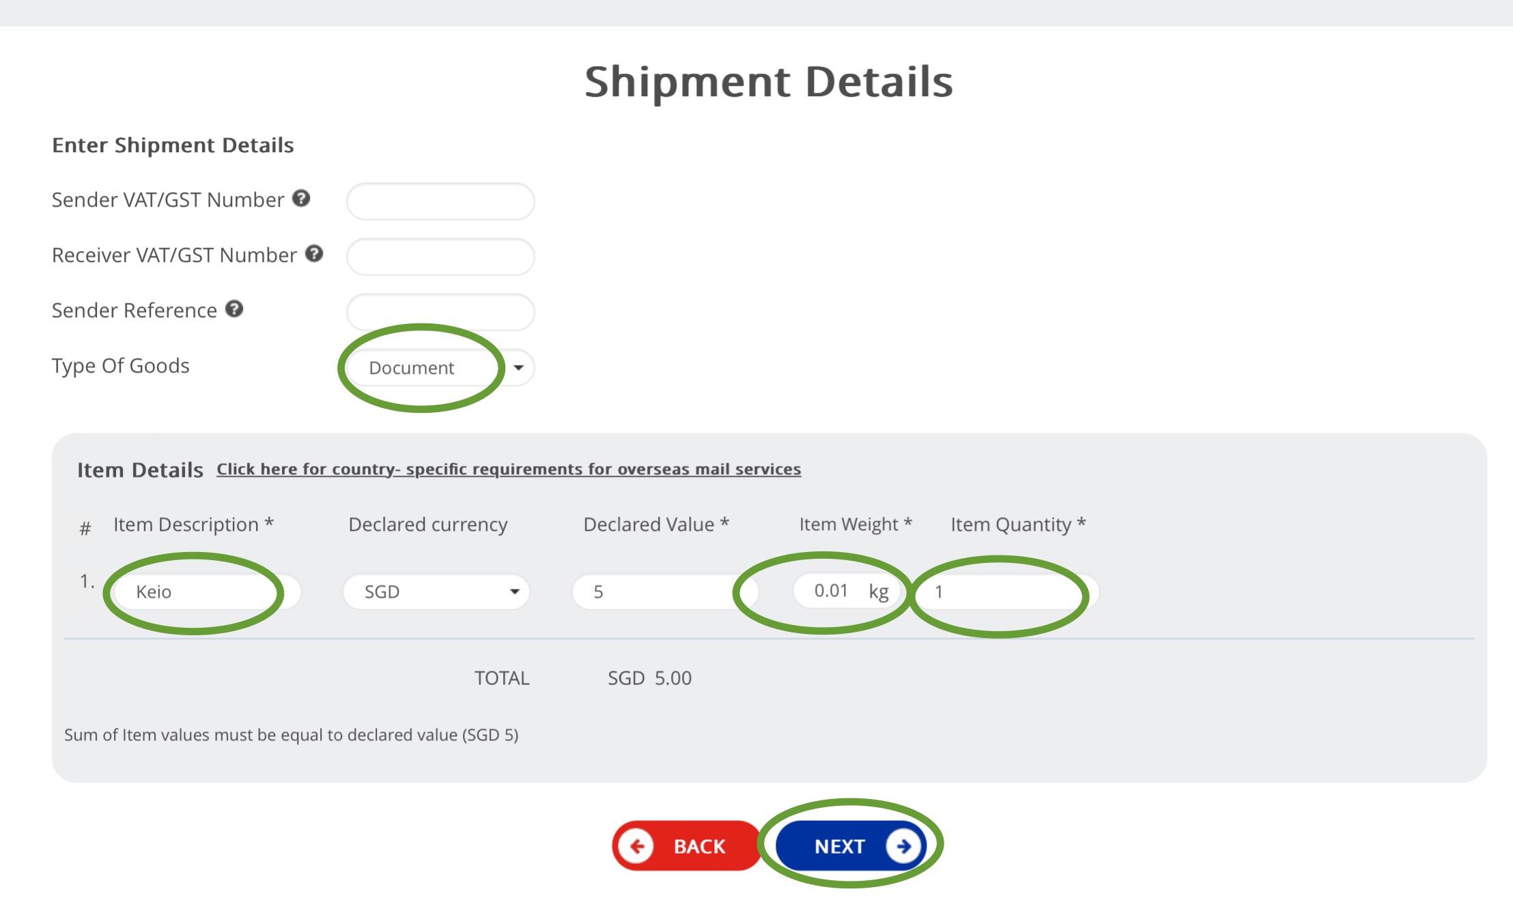Open country-specific requirements for overseas mail link
This screenshot has height=915, width=1513.
click(x=509, y=469)
